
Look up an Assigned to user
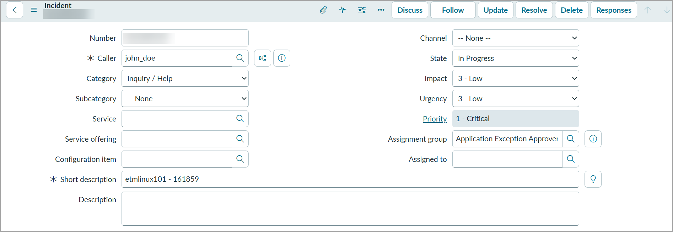(x=571, y=159)
